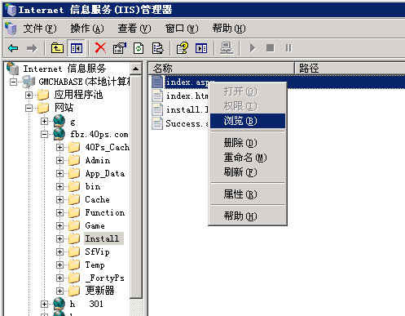
Task: Click the Refresh page toolbar icon
Action: click(x=139, y=48)
